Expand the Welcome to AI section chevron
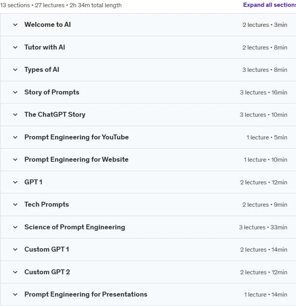 pyautogui.click(x=15, y=25)
